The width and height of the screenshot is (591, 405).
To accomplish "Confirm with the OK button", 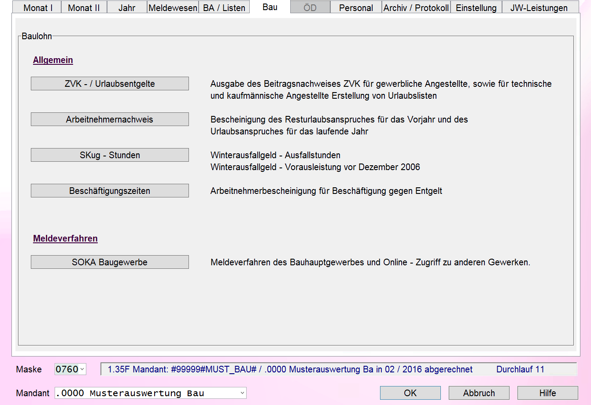I will (410, 393).
